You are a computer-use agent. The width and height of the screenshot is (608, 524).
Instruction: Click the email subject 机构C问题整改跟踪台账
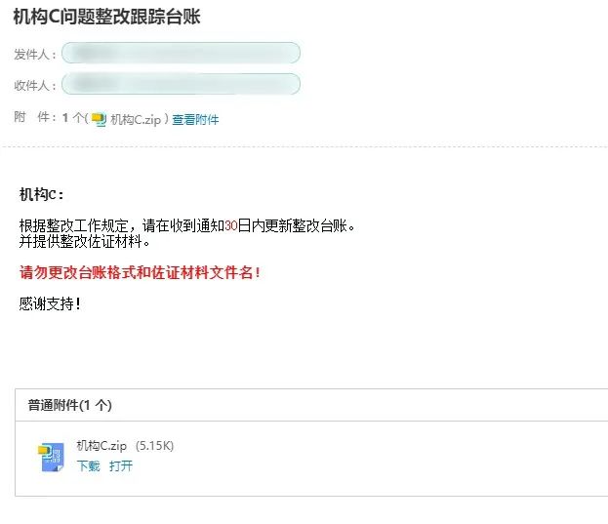[x=106, y=17]
